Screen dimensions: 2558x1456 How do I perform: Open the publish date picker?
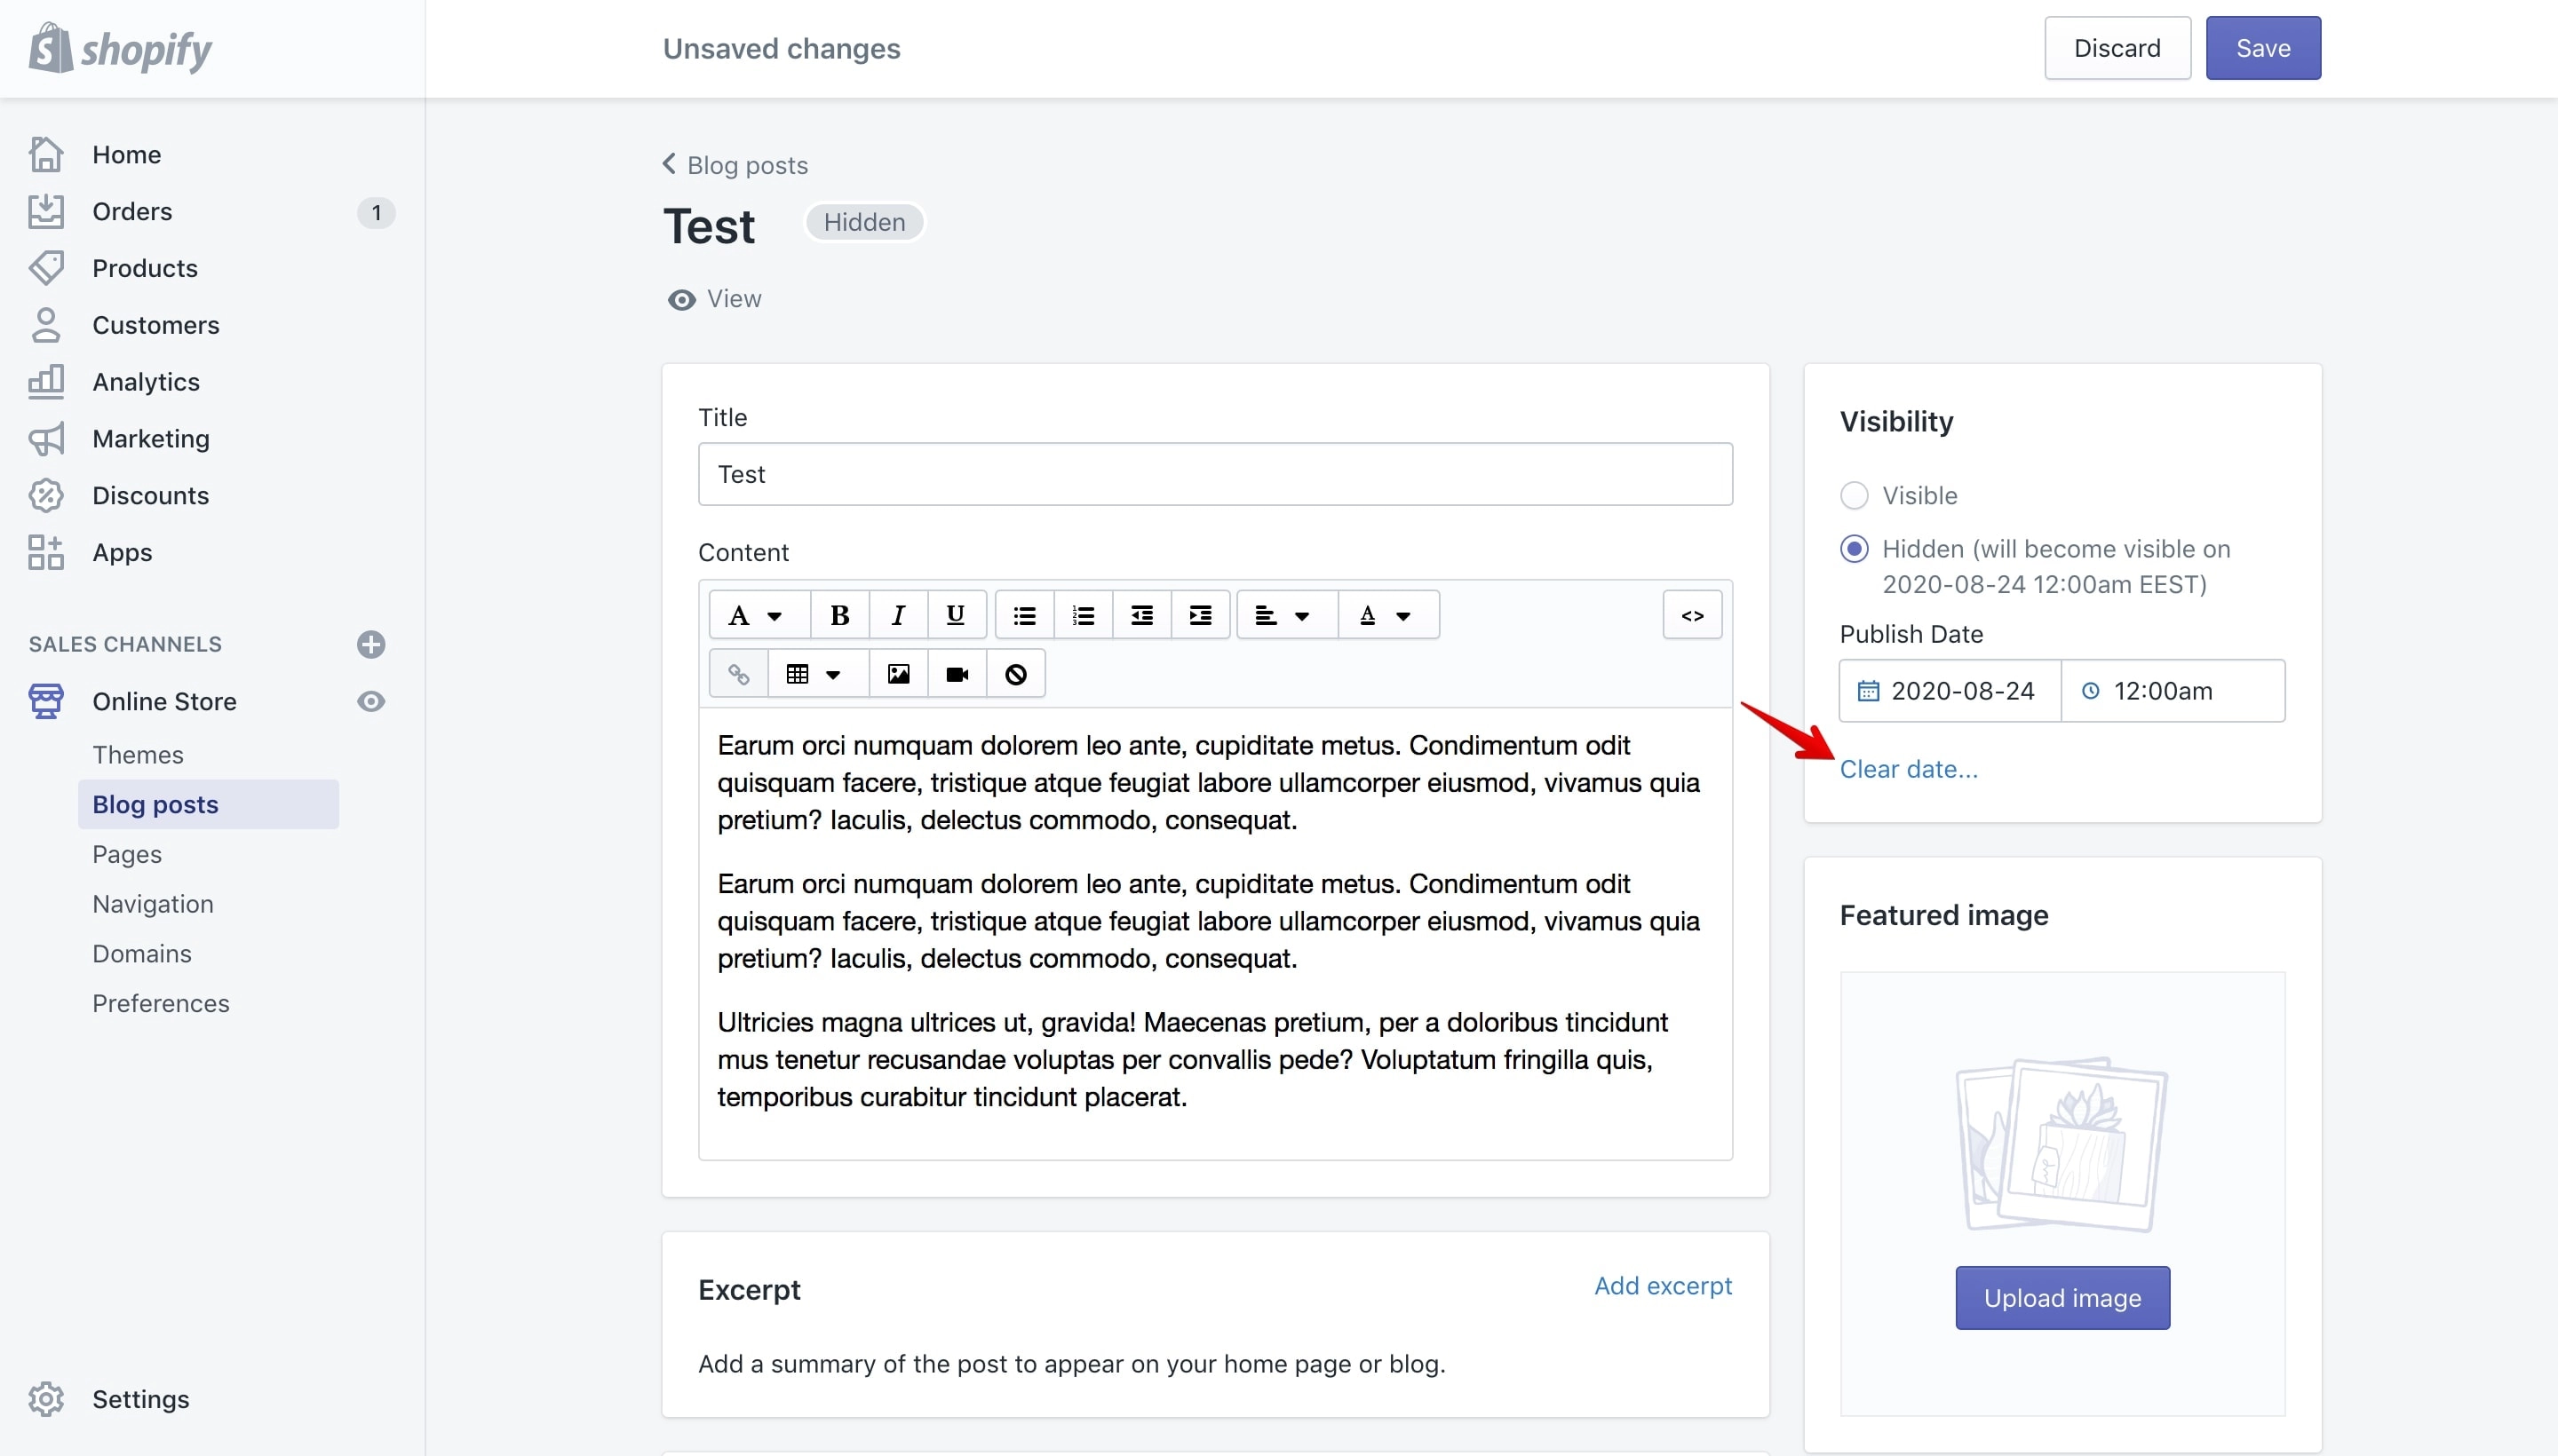tap(1950, 691)
